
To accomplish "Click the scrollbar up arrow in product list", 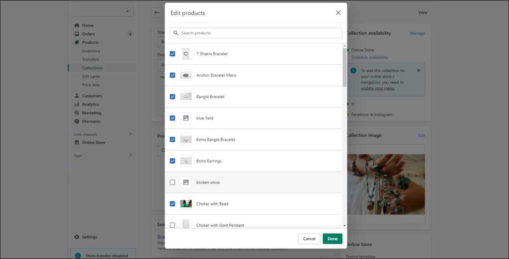I will pyautogui.click(x=344, y=45).
